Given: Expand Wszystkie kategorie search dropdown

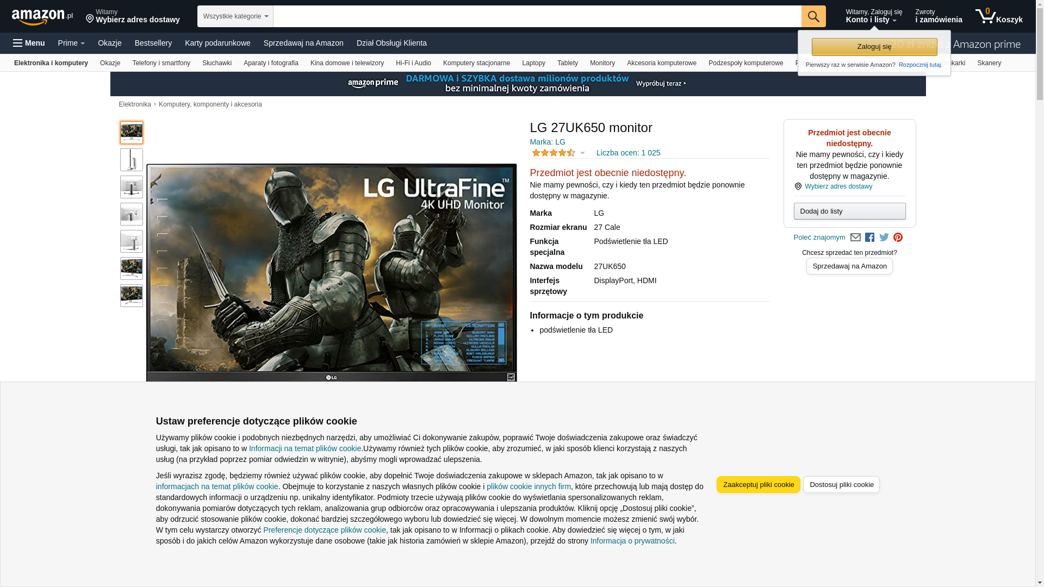Looking at the screenshot, I should coord(235,16).
